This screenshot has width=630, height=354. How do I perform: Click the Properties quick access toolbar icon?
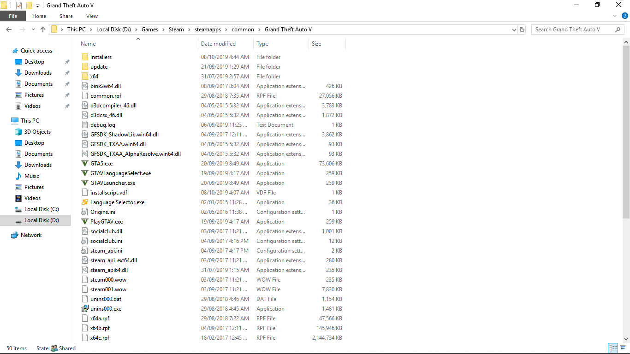coord(19,6)
